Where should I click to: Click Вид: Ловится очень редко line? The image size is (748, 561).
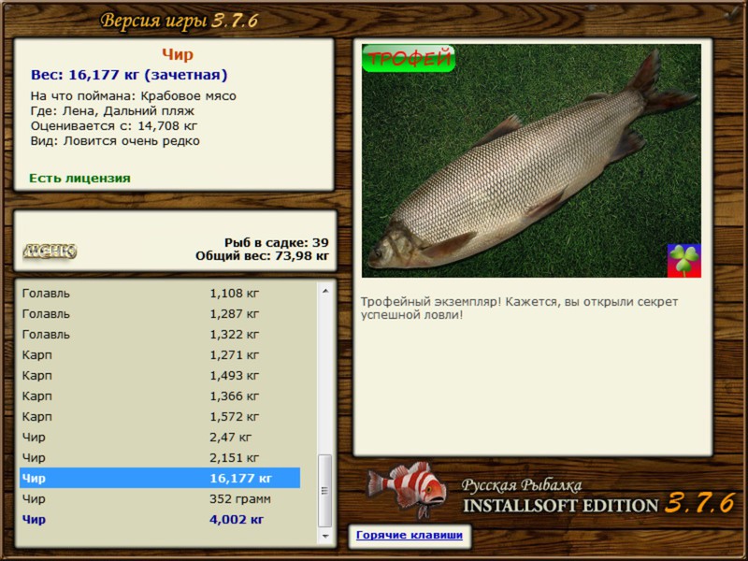tap(115, 141)
